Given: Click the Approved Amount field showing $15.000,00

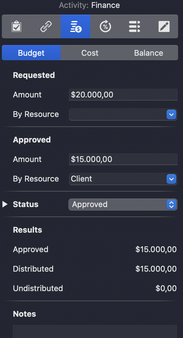Looking at the screenshot, I should pos(123,159).
